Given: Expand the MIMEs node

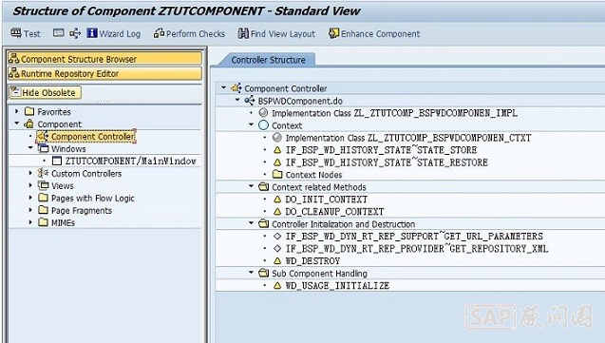Looking at the screenshot, I should pyautogui.click(x=30, y=222).
